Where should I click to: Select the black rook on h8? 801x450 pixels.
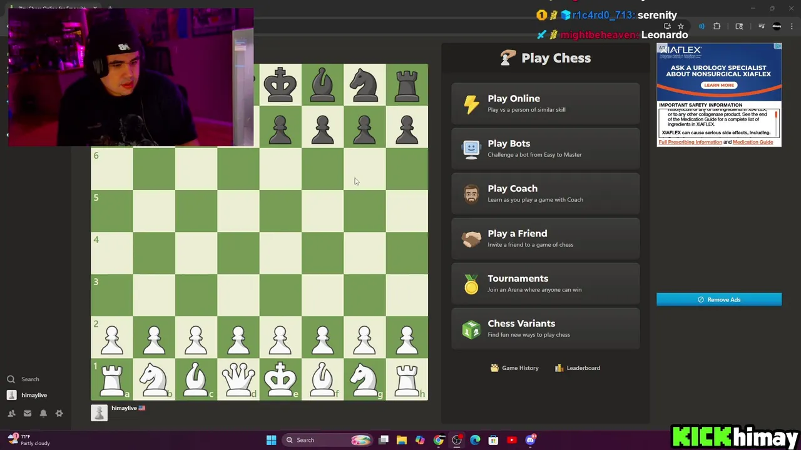pos(407,84)
